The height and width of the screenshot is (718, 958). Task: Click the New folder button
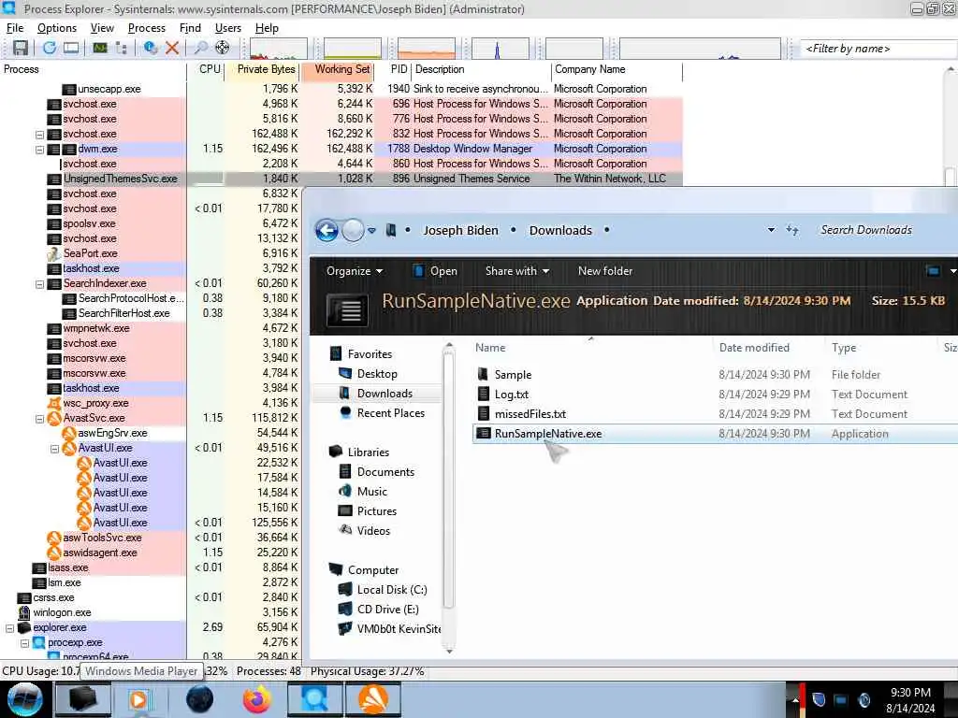[x=605, y=271]
